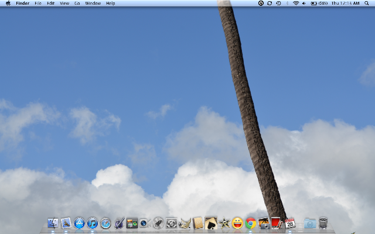The width and height of the screenshot is (375, 234).
Task: Launch Yahoo Messenger smiley icon
Action: [237, 223]
